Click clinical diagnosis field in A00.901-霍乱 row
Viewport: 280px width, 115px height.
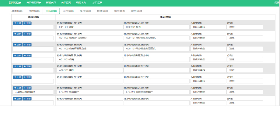pos(33,70)
